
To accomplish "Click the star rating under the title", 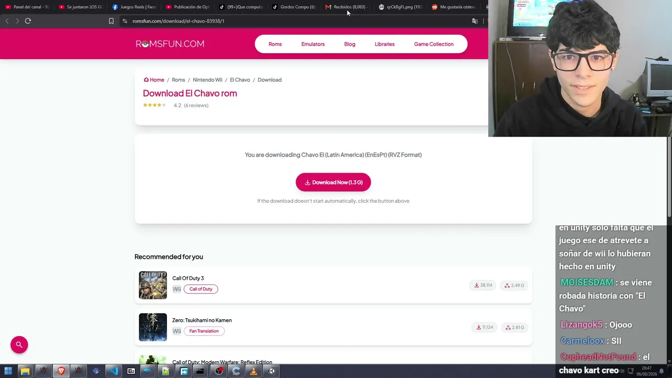I will click(155, 105).
